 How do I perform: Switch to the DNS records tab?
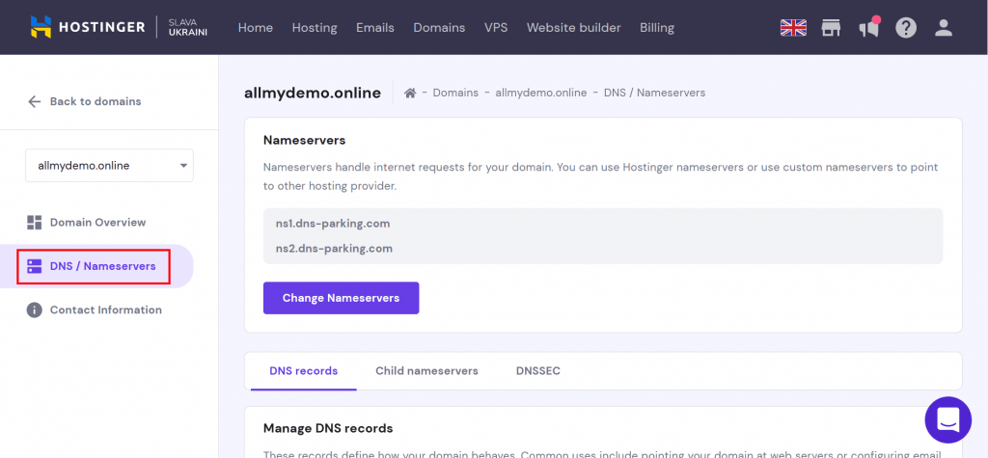pyautogui.click(x=304, y=371)
